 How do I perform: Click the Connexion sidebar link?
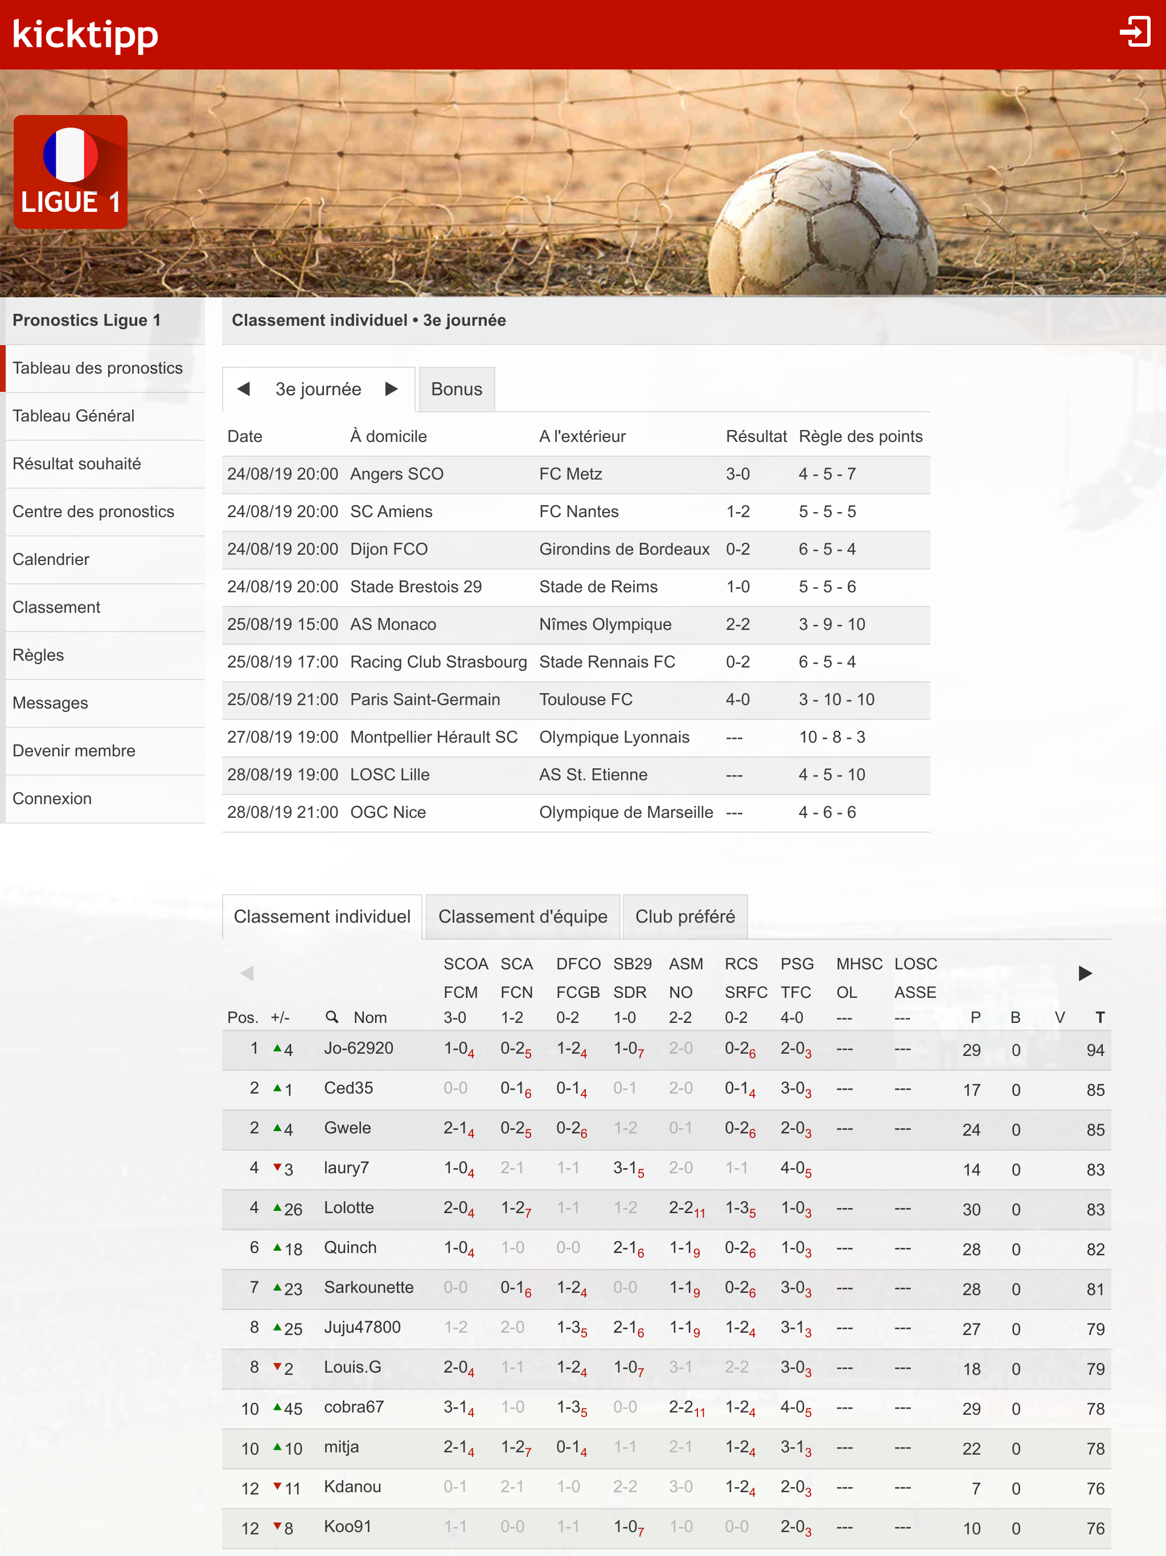point(52,799)
